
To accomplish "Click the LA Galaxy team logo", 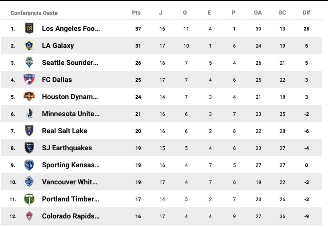I will 29,45.
